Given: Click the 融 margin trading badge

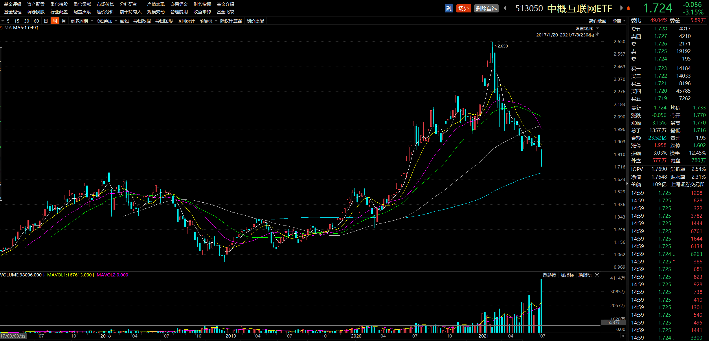Looking at the screenshot, I should coord(449,8).
